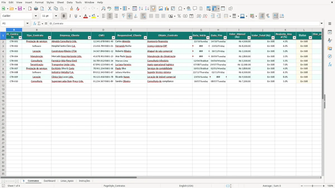Sort descending Z to A

click(147, 9)
